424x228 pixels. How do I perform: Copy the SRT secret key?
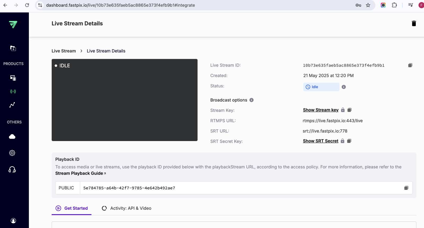pos(349,141)
